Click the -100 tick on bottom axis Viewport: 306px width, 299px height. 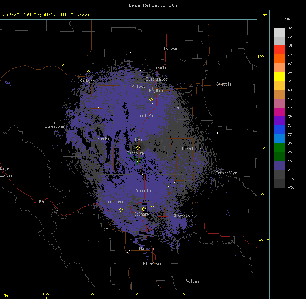click(x=45, y=294)
